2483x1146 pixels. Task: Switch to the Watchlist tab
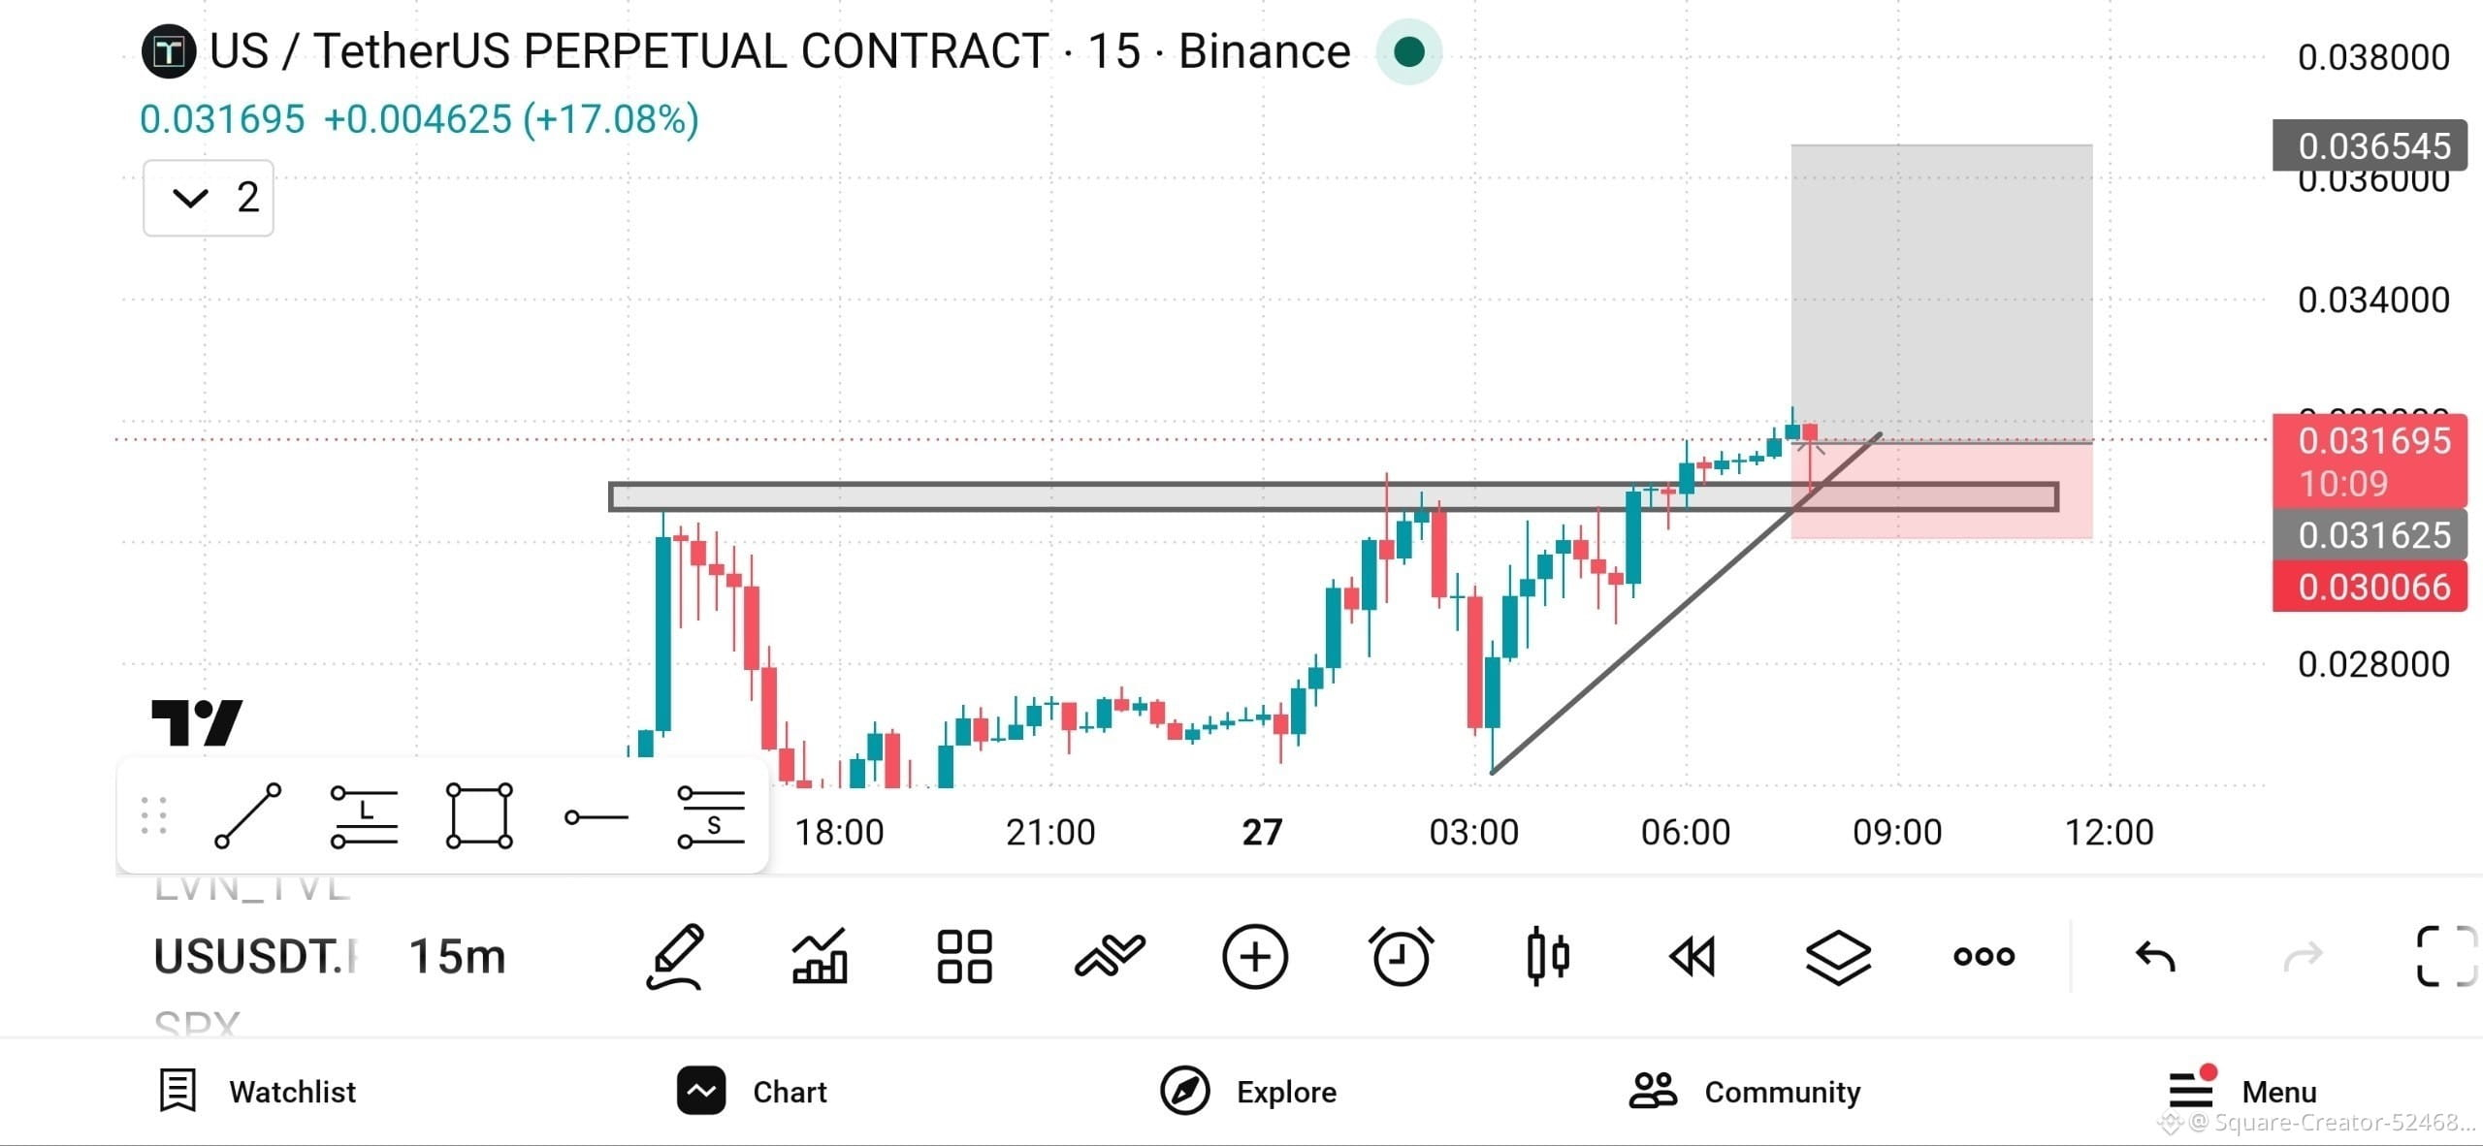258,1092
